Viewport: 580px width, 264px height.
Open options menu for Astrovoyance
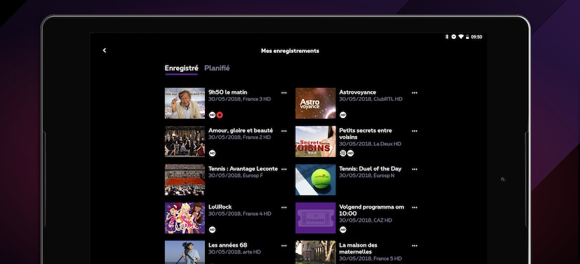(x=415, y=92)
